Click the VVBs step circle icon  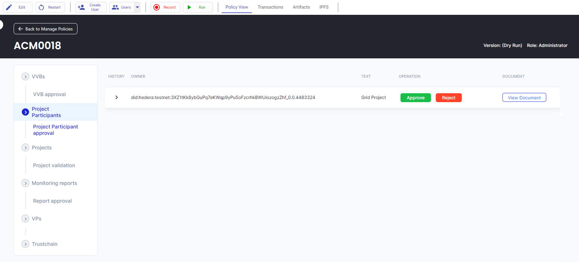click(25, 77)
